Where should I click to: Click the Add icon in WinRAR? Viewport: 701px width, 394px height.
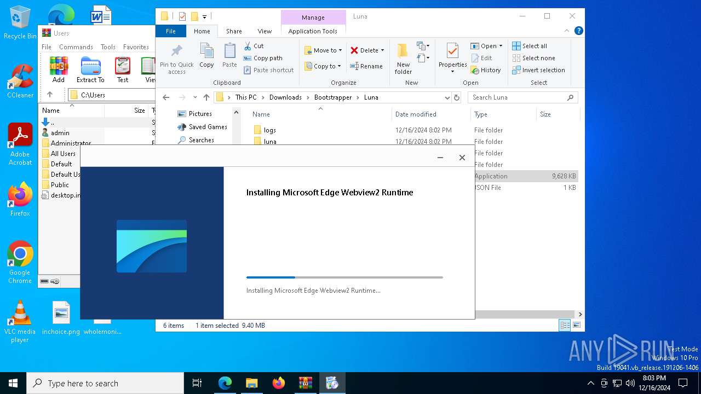pyautogui.click(x=59, y=69)
